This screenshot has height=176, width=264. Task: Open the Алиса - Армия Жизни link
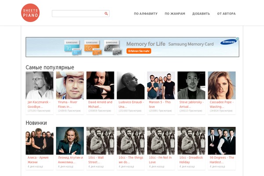click(38, 160)
